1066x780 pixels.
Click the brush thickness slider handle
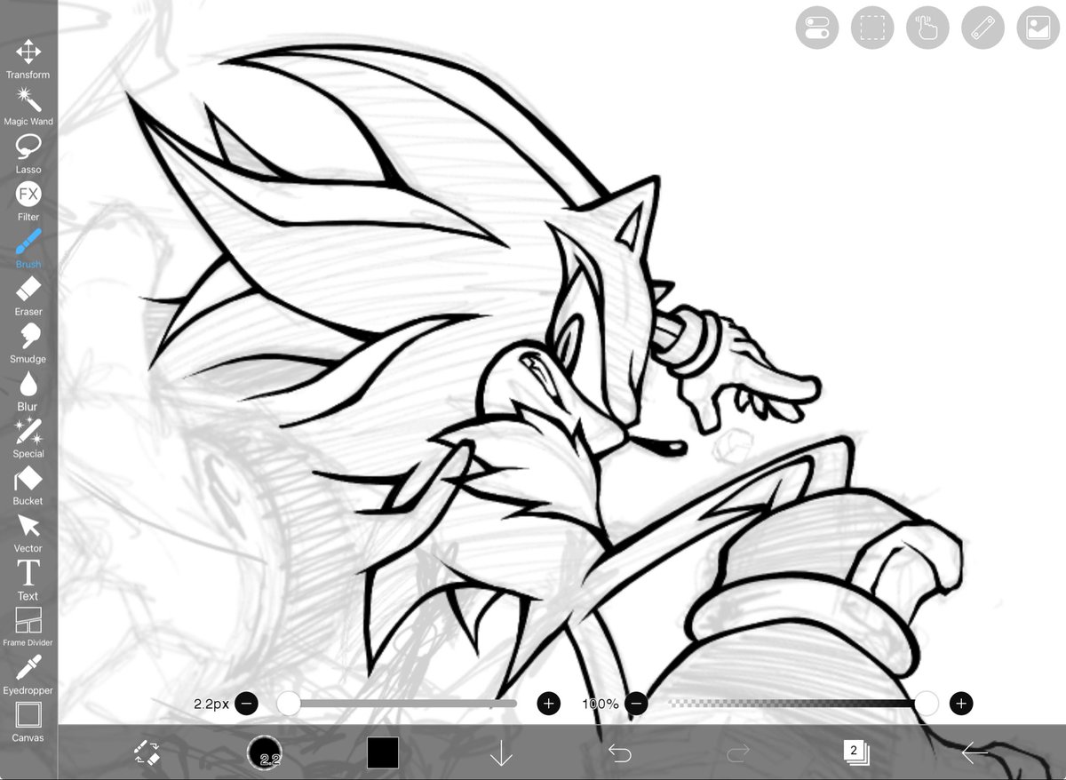point(289,704)
